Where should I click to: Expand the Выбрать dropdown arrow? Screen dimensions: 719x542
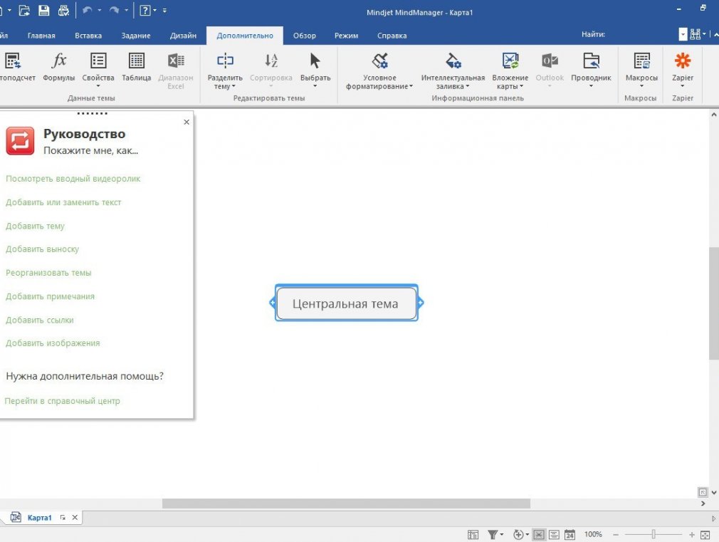[x=315, y=86]
